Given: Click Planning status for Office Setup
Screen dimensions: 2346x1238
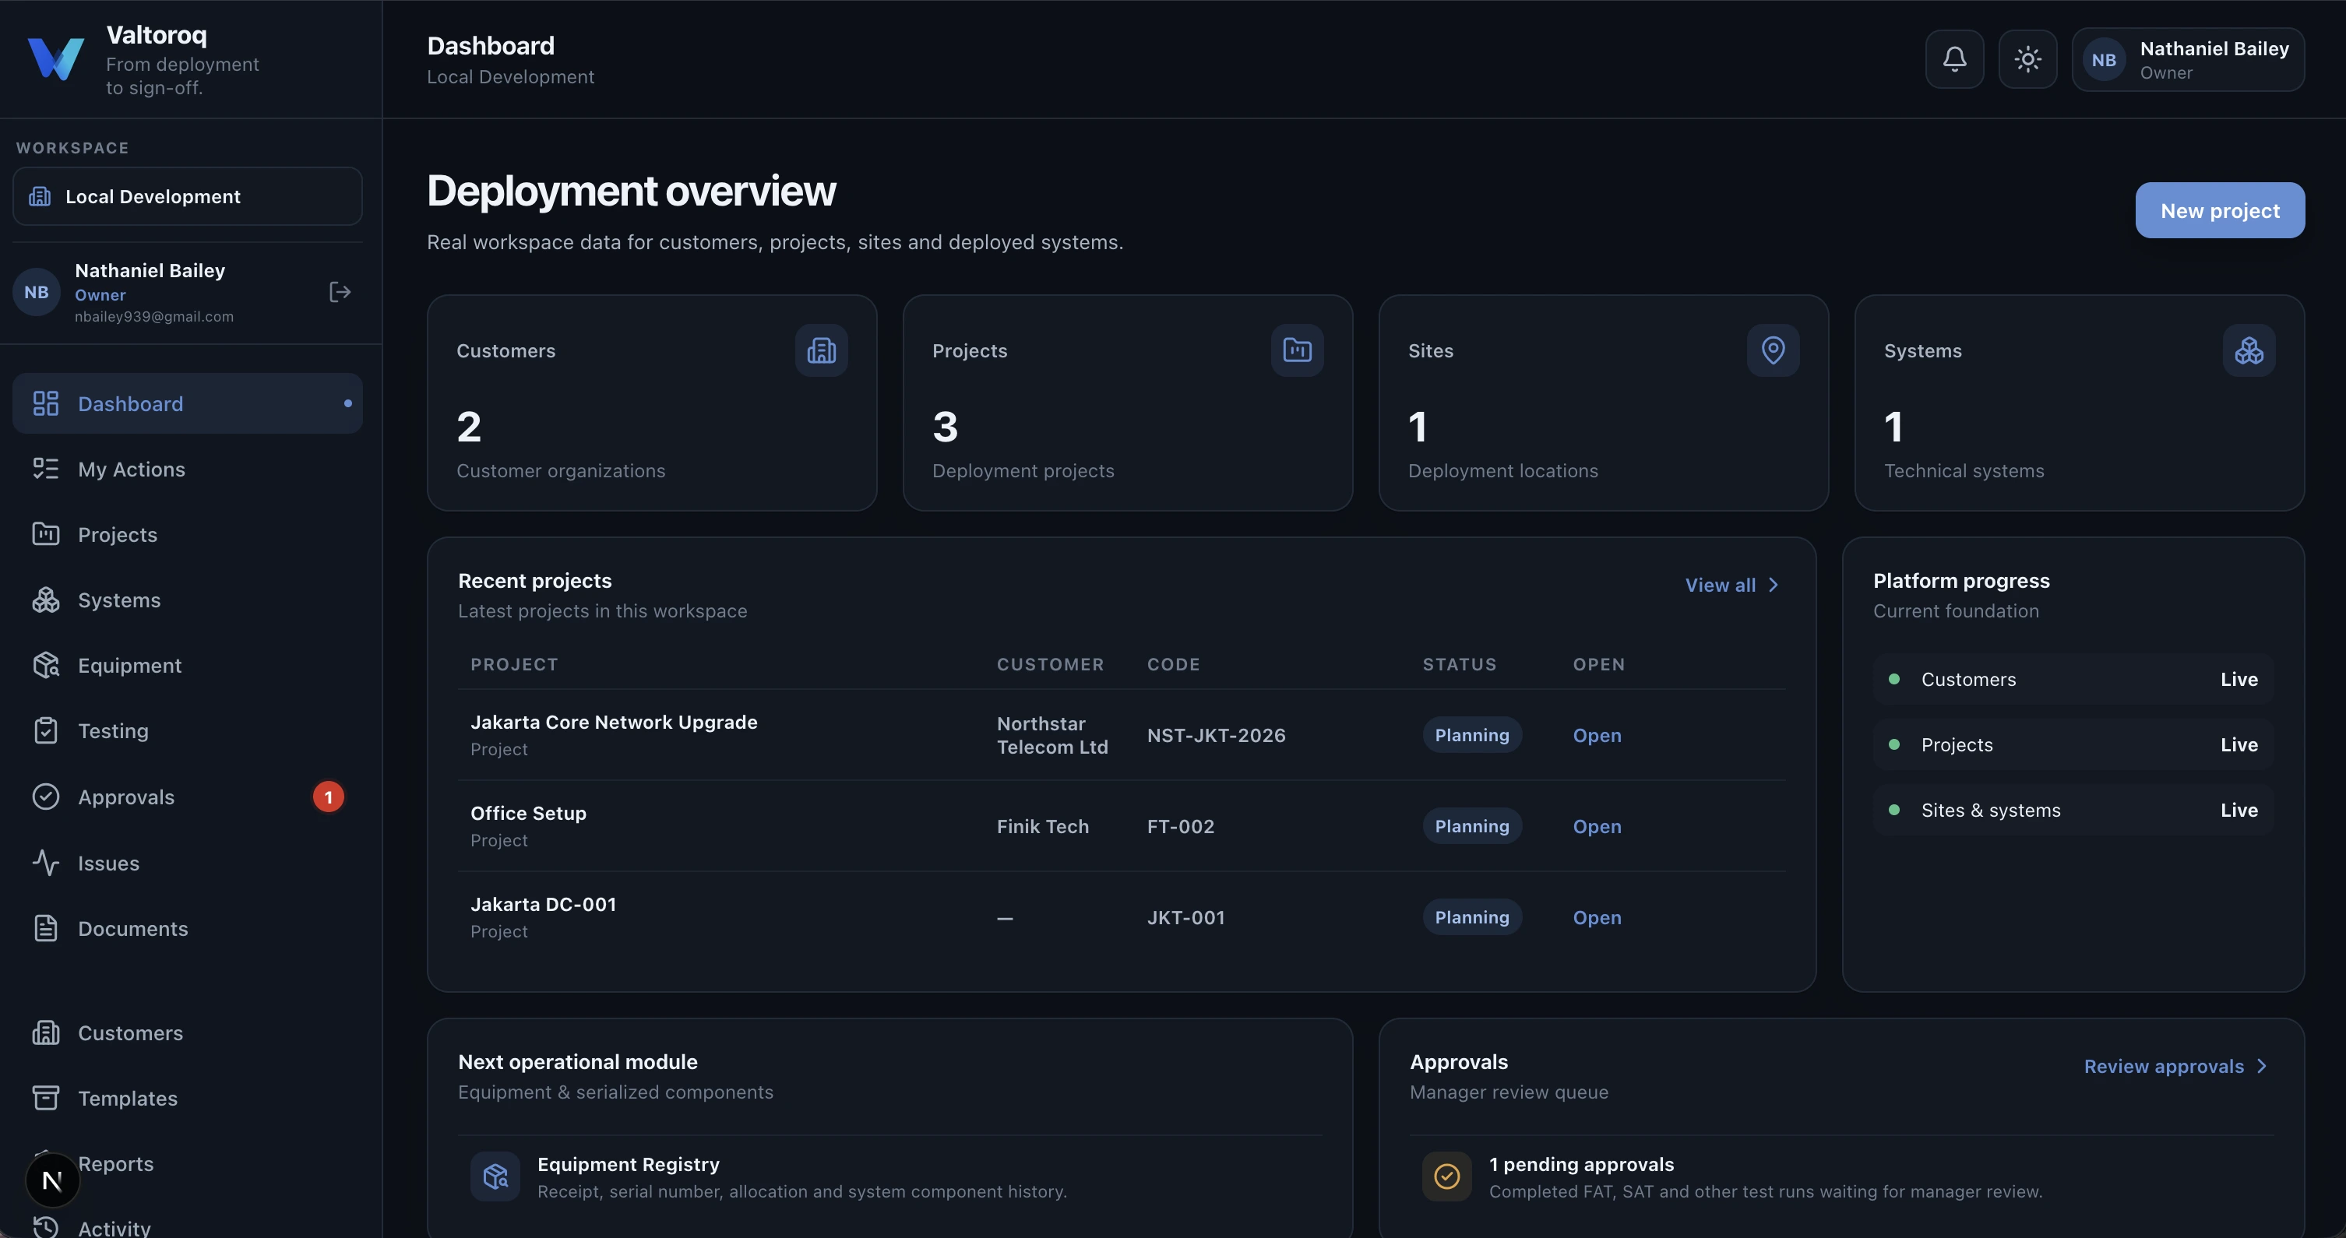Looking at the screenshot, I should coord(1472,827).
